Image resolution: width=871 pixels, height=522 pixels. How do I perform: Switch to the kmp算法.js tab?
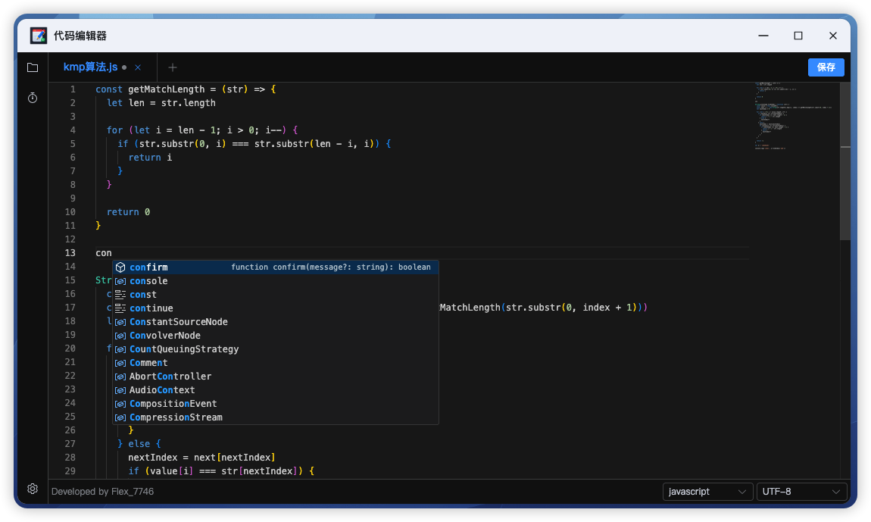(x=90, y=67)
